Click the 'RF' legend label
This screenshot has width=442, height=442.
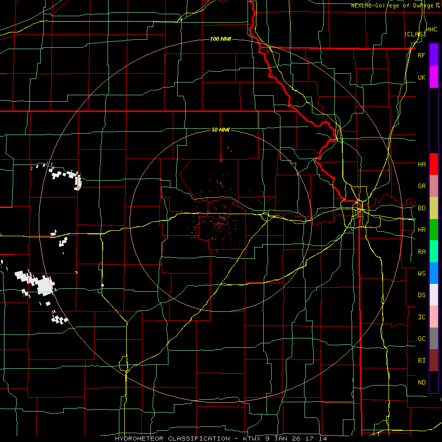pos(421,55)
